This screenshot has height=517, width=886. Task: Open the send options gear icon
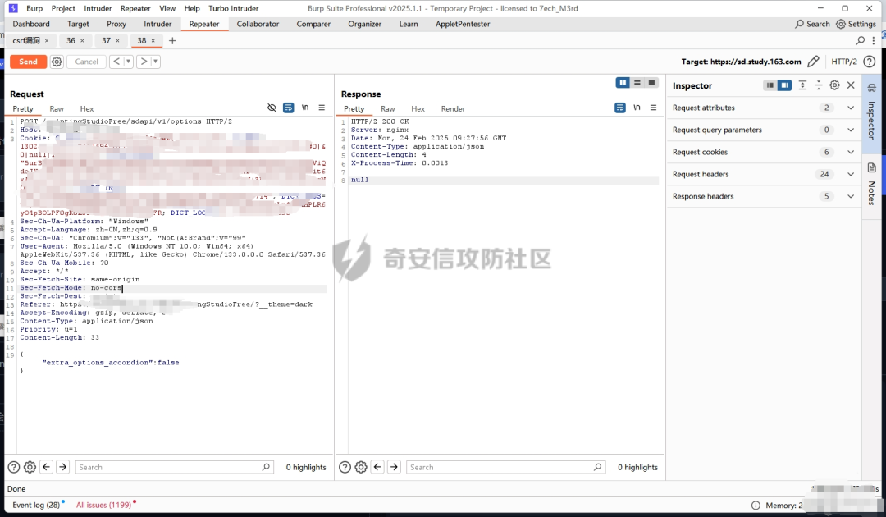57,62
